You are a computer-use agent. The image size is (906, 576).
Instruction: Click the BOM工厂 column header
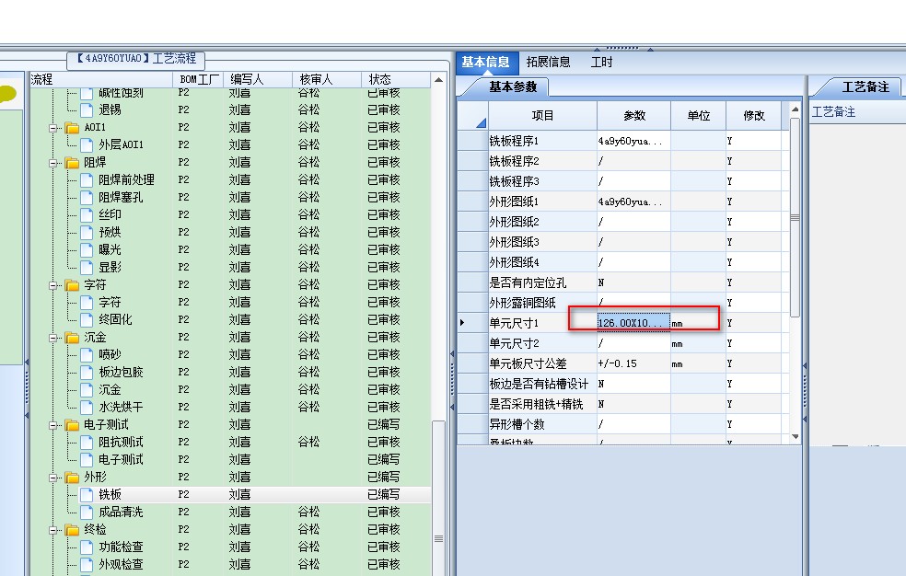(198, 80)
